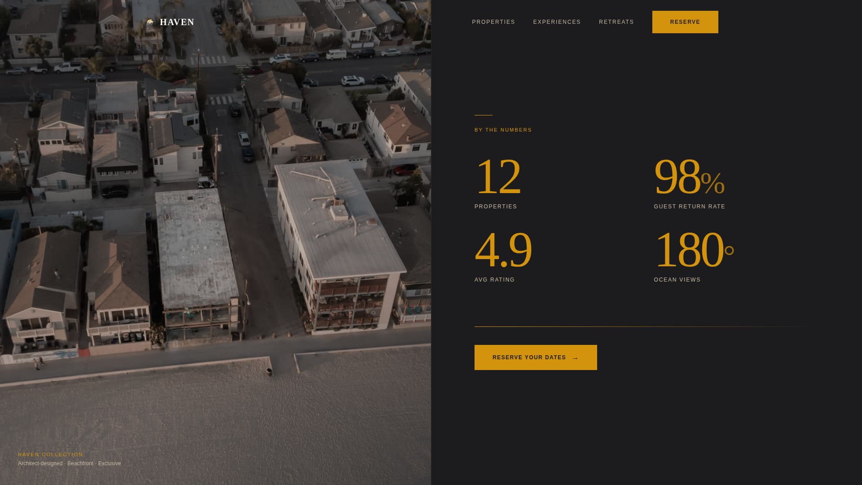Click the large 12 properties statistic
862x485 pixels.
pos(498,176)
